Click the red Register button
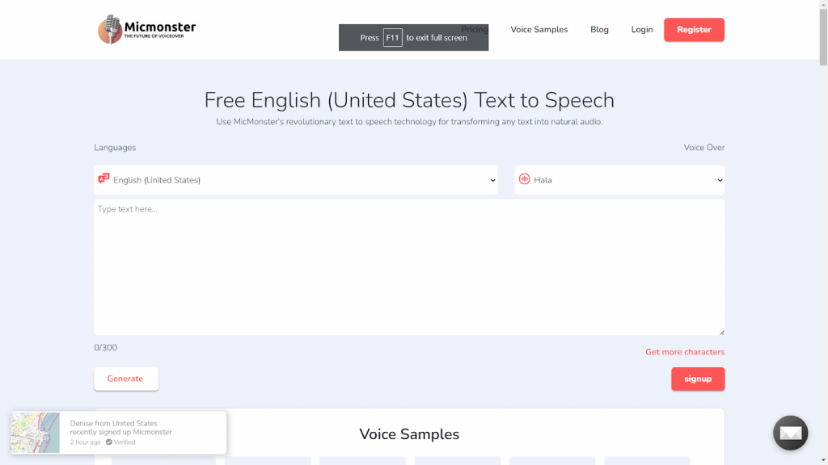Viewport: 828px width, 465px height. point(694,30)
